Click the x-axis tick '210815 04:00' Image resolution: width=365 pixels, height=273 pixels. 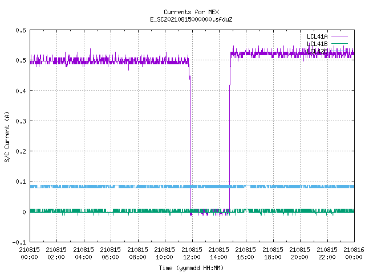coord(83,254)
